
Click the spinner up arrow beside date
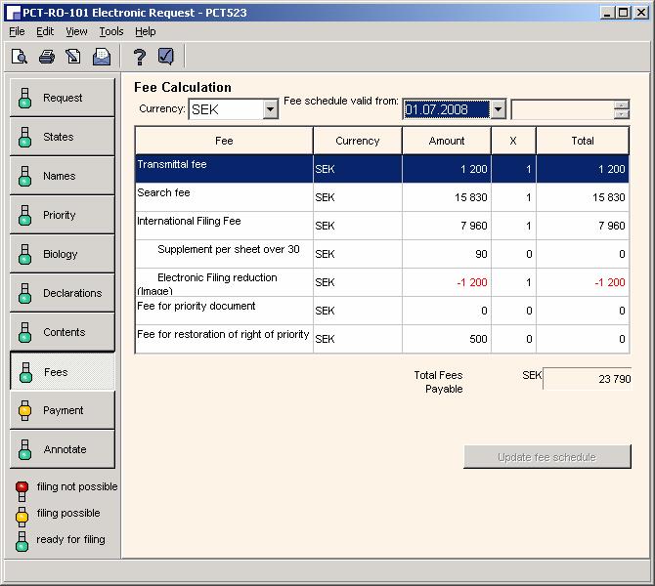(x=622, y=105)
